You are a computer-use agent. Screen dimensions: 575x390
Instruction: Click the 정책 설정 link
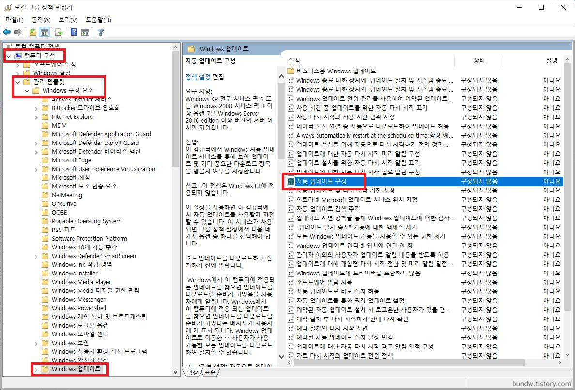coord(198,77)
